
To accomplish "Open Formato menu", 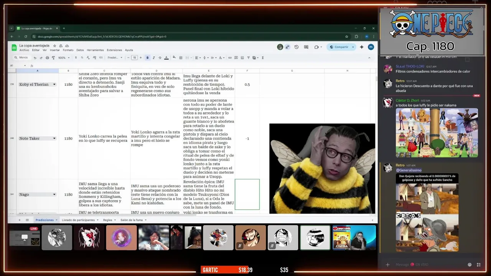I will pos(68,50).
